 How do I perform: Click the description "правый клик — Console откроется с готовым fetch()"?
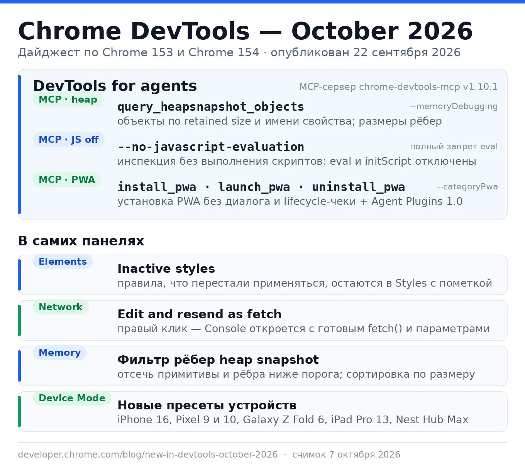pyautogui.click(x=260, y=329)
